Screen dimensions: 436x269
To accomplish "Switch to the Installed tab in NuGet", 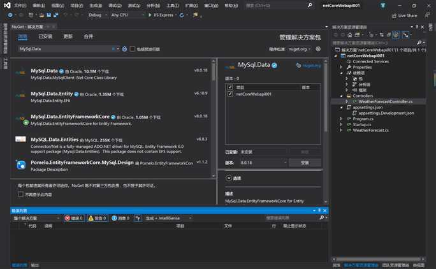I will tap(45, 36).
